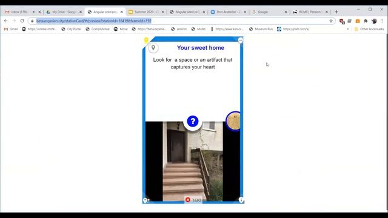Click the address bar URL field
Viewport: 388px width, 218px height.
point(182,21)
